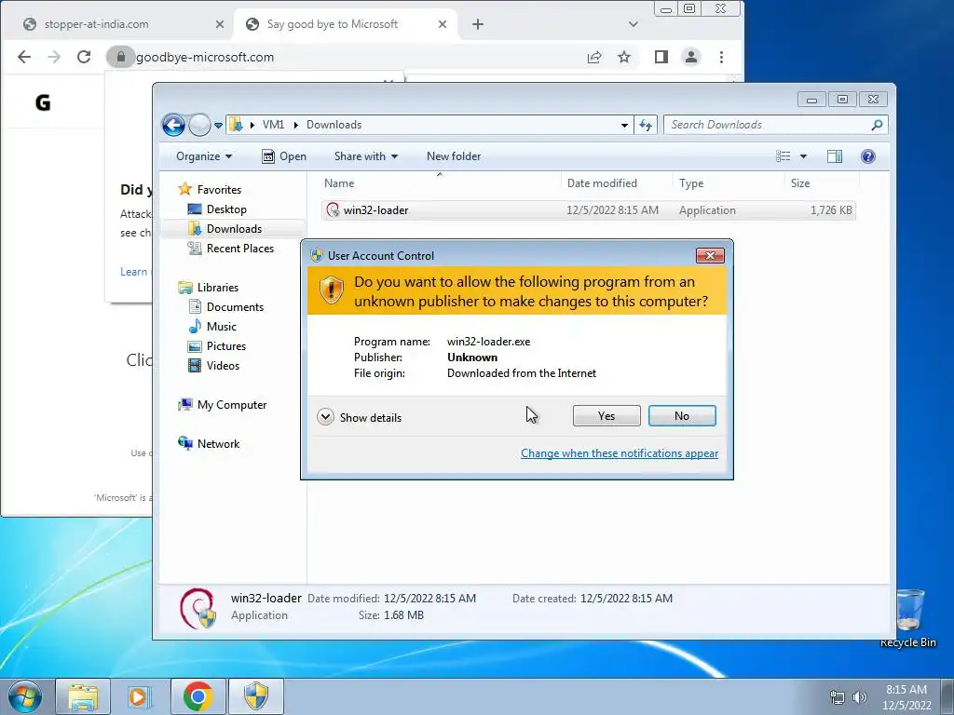Viewport: 954px width, 715px height.
Task: Open Chrome tab search chevron
Action: pos(634,24)
